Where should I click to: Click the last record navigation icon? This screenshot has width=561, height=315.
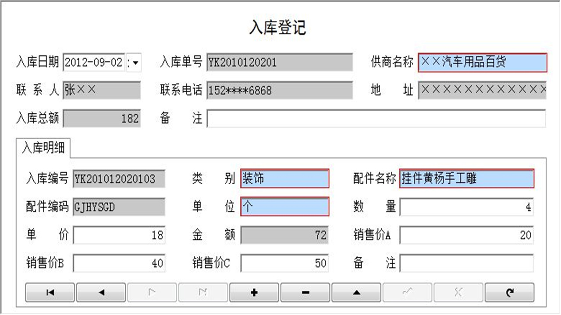(203, 292)
